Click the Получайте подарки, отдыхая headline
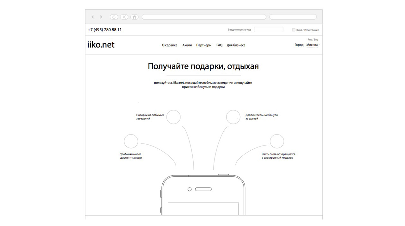405x226 pixels. click(203, 66)
